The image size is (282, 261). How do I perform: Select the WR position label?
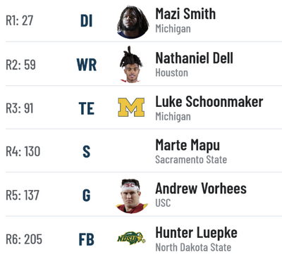(87, 65)
